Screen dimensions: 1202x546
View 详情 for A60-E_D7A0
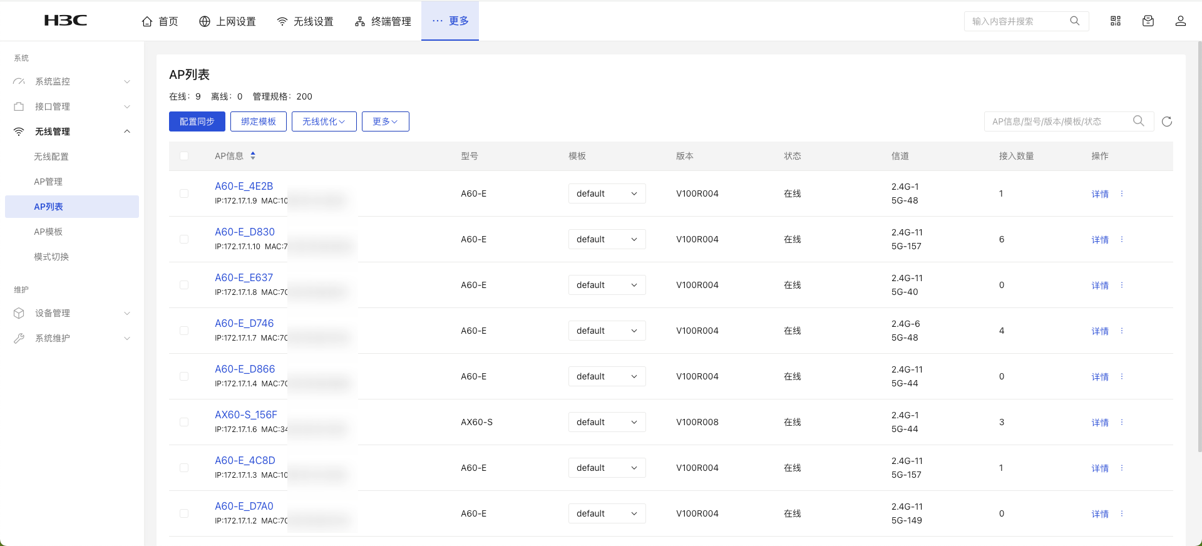click(x=1100, y=513)
